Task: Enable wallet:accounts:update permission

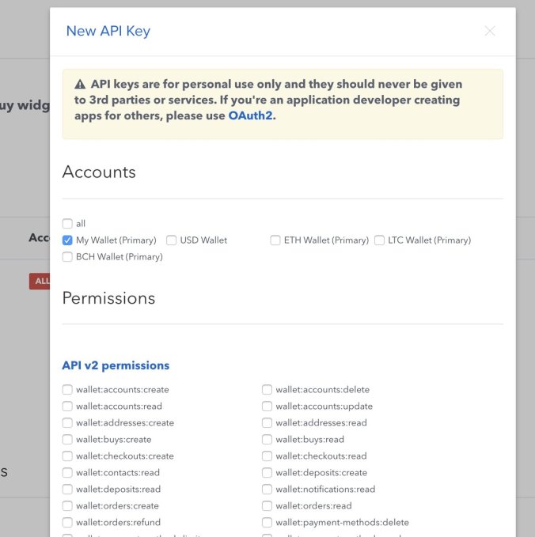Action: 267,407
